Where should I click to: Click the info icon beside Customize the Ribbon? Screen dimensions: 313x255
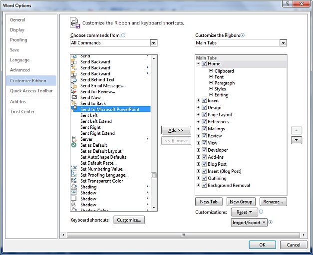pyautogui.click(x=242, y=35)
